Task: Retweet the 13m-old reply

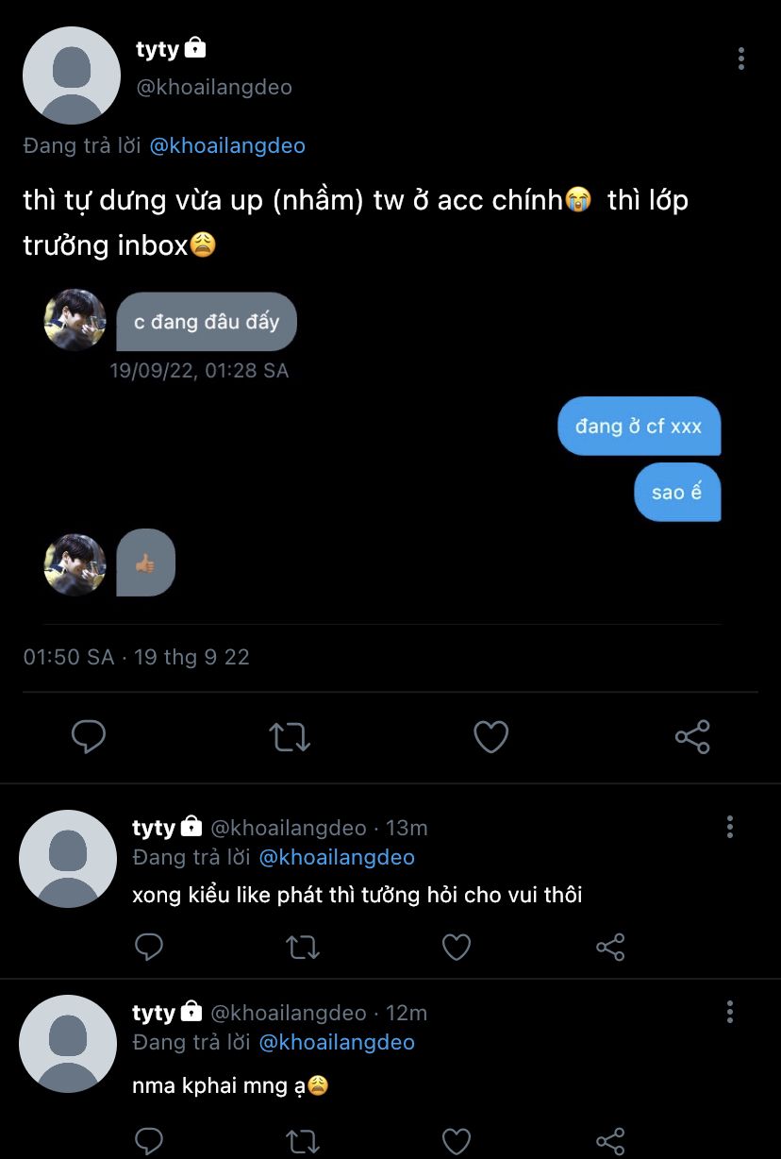Action: pos(303,947)
